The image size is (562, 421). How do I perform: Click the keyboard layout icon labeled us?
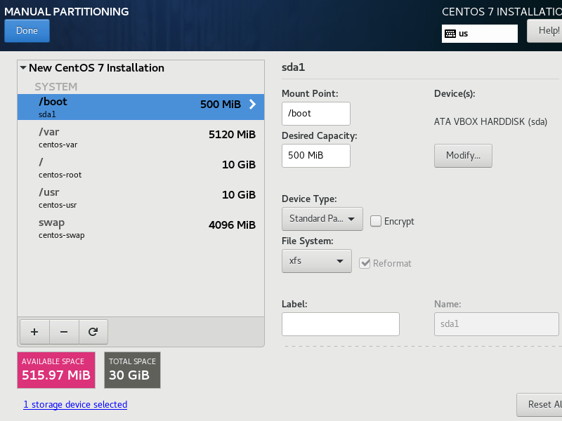pos(450,33)
